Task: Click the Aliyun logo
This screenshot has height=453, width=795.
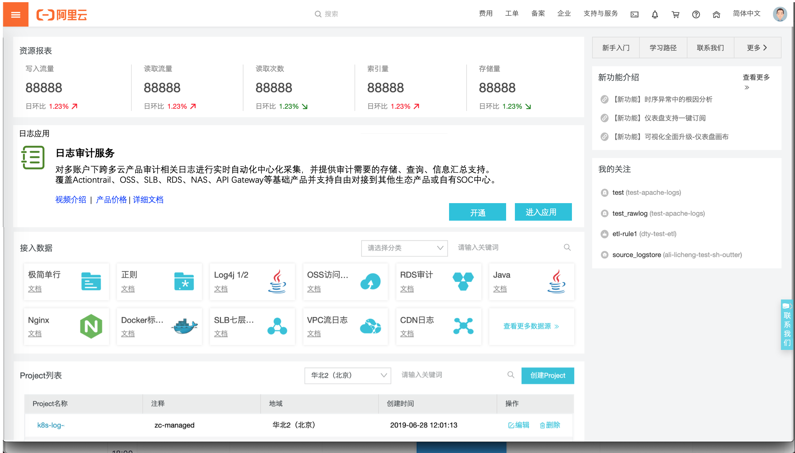Action: pos(61,15)
